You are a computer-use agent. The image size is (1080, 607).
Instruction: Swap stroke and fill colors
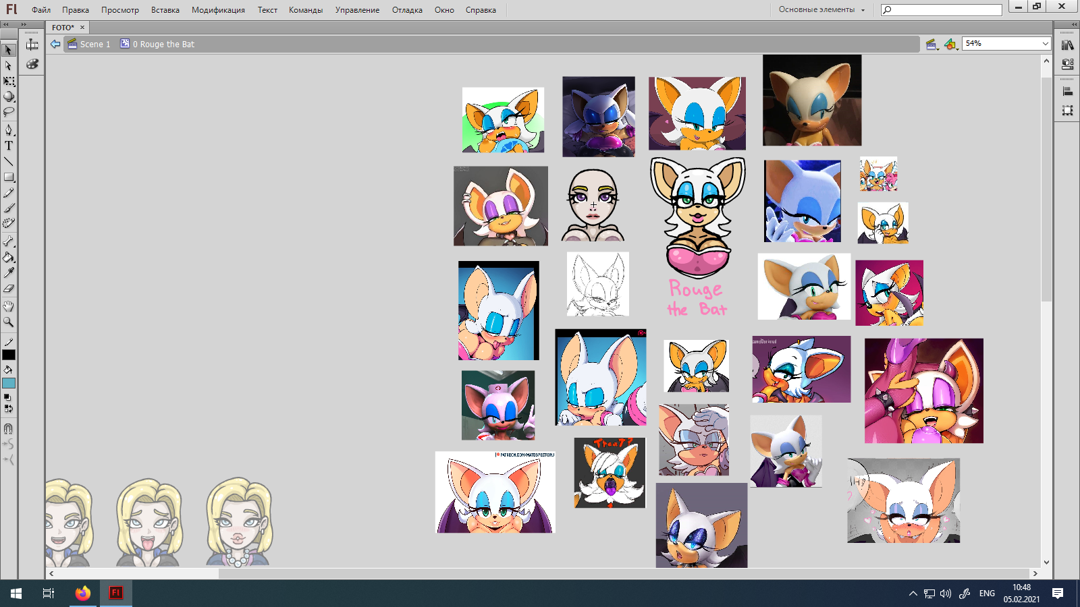coord(8,409)
